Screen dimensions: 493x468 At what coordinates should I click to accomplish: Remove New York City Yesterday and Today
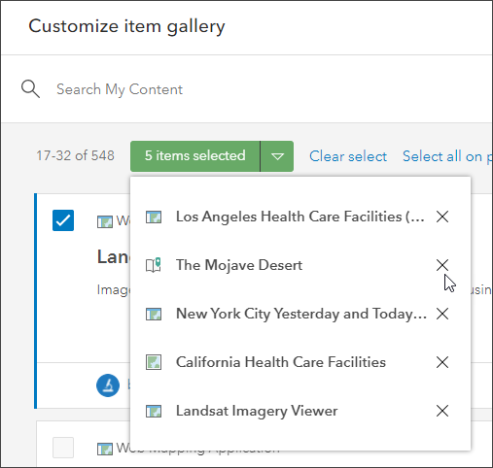click(442, 314)
